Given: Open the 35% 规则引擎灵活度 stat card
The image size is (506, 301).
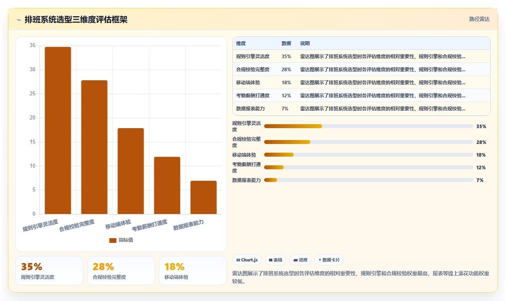Looking at the screenshot, I should 49,271.
